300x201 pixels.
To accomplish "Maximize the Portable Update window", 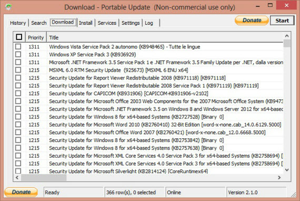I will pyautogui.click(x=270, y=5).
